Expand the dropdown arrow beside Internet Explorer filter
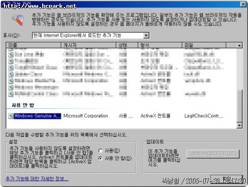The width and height of the screenshot is (248, 187). click(x=146, y=35)
